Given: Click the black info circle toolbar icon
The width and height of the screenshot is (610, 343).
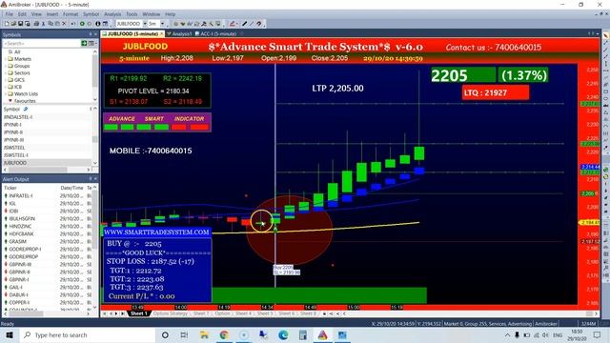Looking at the screenshot, I should point(98,24).
